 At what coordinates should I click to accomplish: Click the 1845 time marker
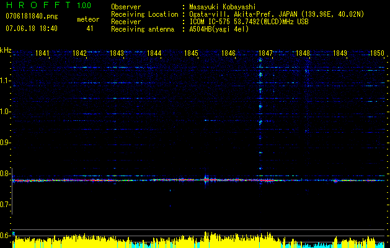pyautogui.click(x=191, y=53)
